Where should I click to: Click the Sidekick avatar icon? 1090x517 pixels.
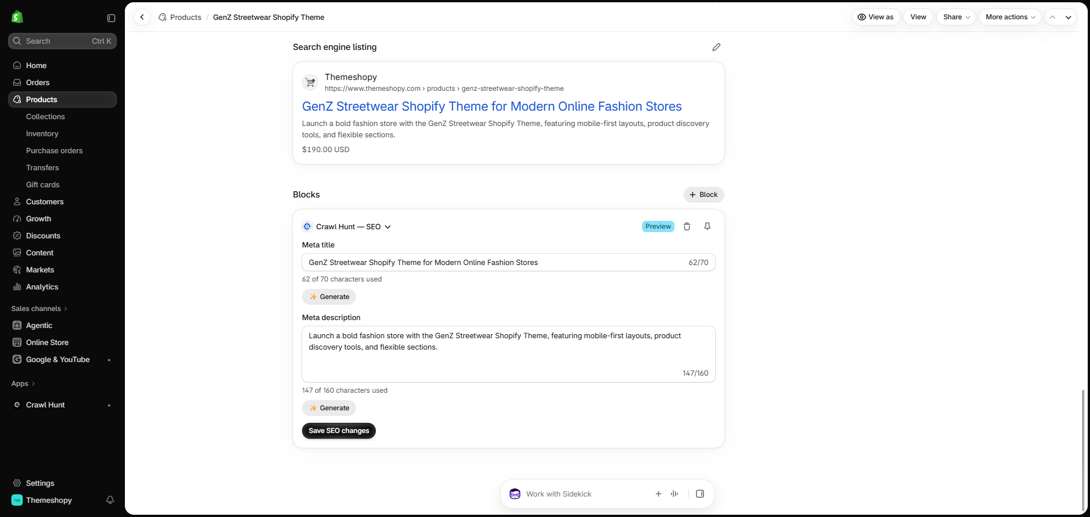click(515, 494)
